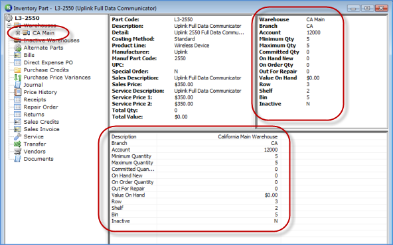
Task: Click the Manuf Part Code value 2550
Action: pyautogui.click(x=180, y=58)
